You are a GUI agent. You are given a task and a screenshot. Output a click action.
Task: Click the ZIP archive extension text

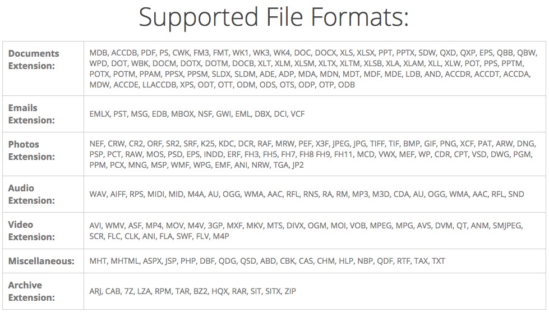click(x=290, y=291)
